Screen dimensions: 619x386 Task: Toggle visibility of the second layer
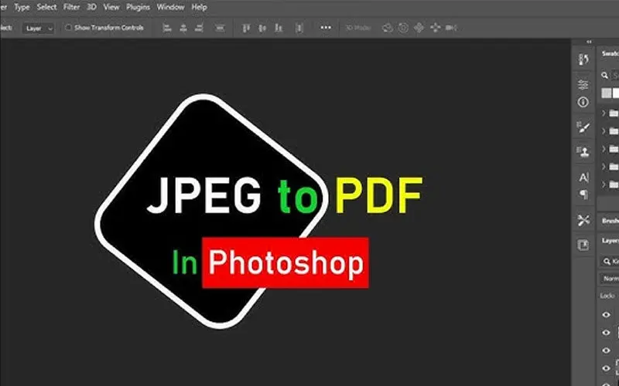click(x=607, y=333)
